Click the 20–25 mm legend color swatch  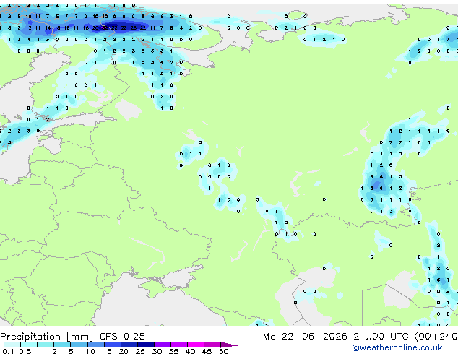pyautogui.click(x=129, y=345)
